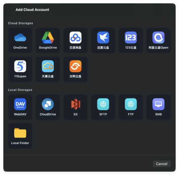179x175 pixels.
Task: Select the 阿里云盘Open icon
Action: click(158, 38)
